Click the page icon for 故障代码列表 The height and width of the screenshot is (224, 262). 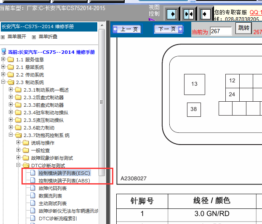tap(33, 188)
